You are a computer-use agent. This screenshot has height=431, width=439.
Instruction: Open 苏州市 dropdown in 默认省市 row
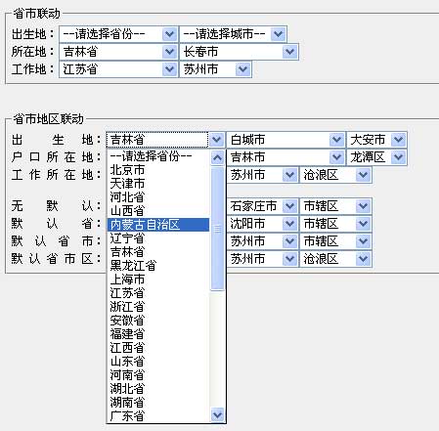(x=262, y=241)
